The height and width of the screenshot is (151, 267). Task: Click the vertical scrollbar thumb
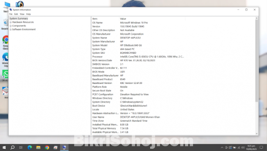tap(257, 60)
